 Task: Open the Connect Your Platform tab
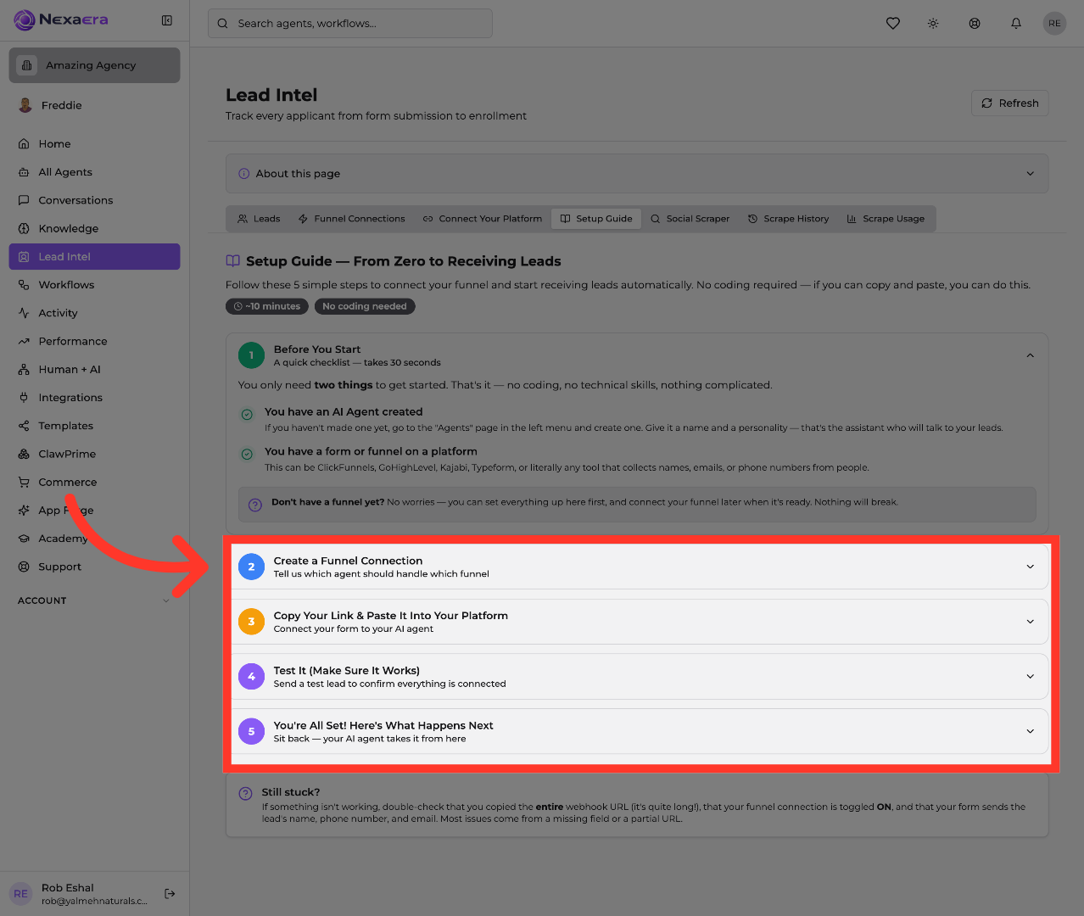pyautogui.click(x=482, y=219)
